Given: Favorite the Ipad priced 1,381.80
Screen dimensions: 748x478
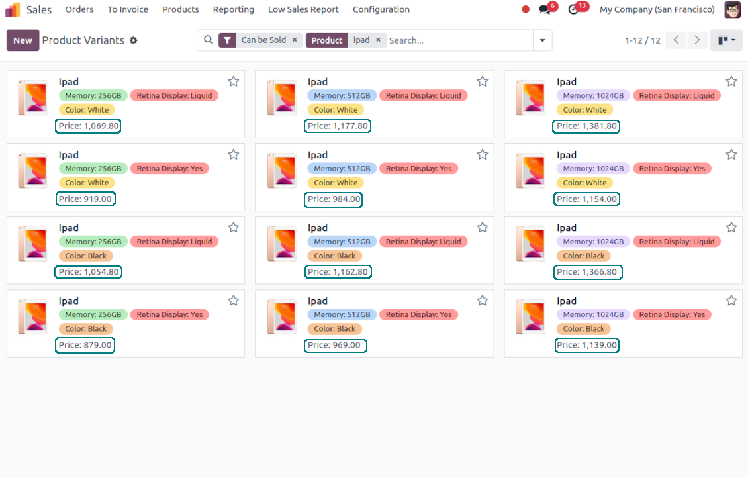Looking at the screenshot, I should pyautogui.click(x=731, y=81).
